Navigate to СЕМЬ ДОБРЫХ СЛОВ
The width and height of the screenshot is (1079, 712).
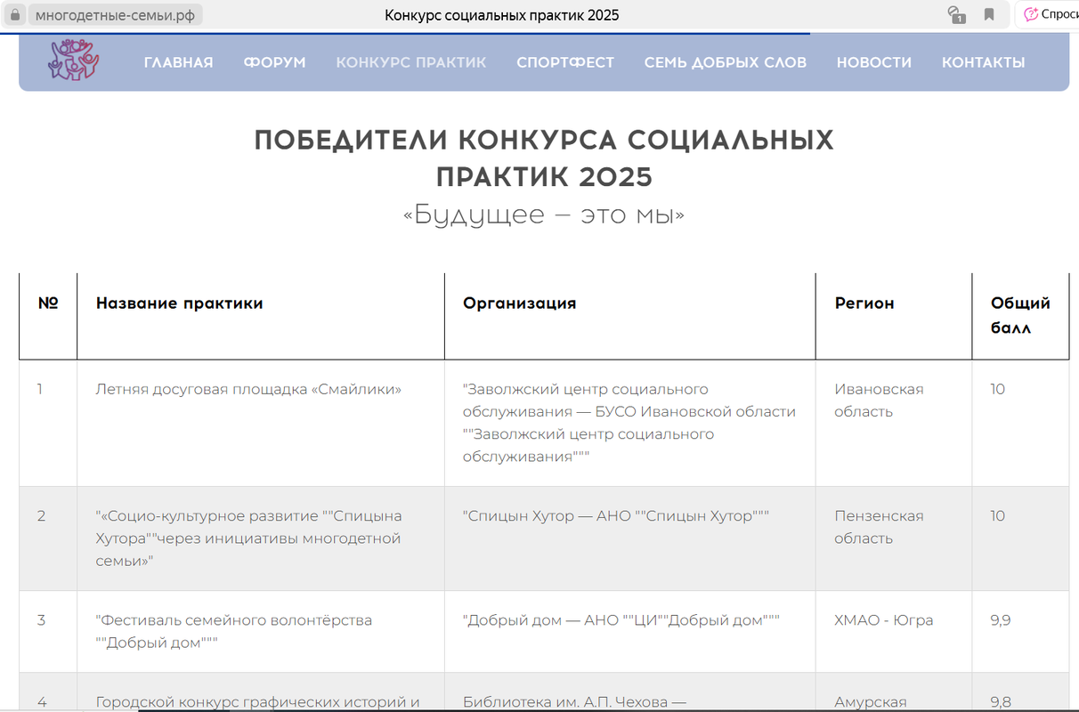coord(725,62)
